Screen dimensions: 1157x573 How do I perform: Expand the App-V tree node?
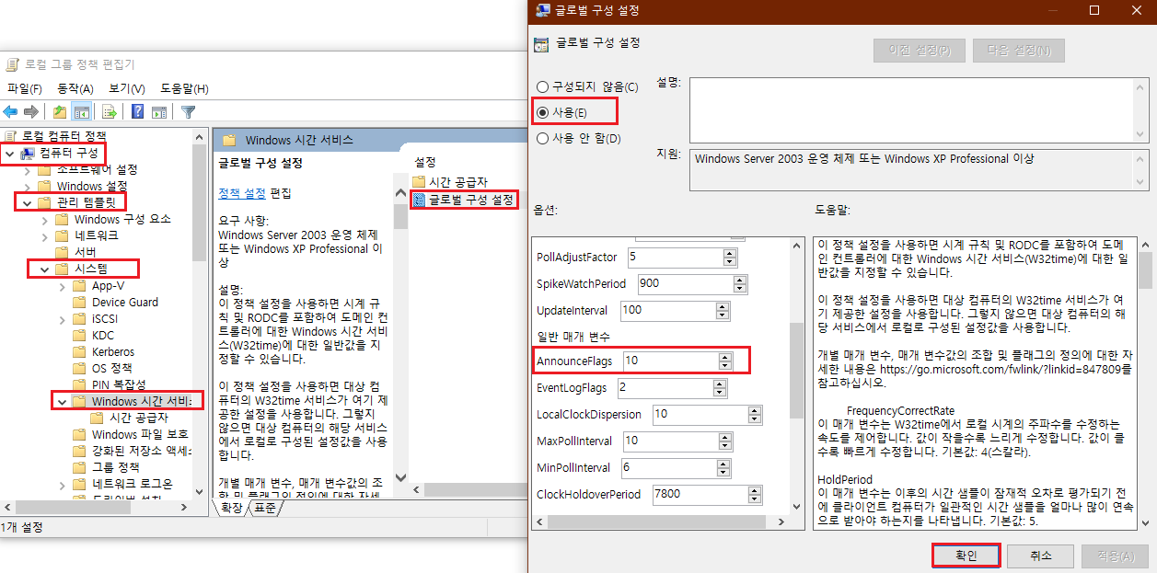tap(62, 285)
